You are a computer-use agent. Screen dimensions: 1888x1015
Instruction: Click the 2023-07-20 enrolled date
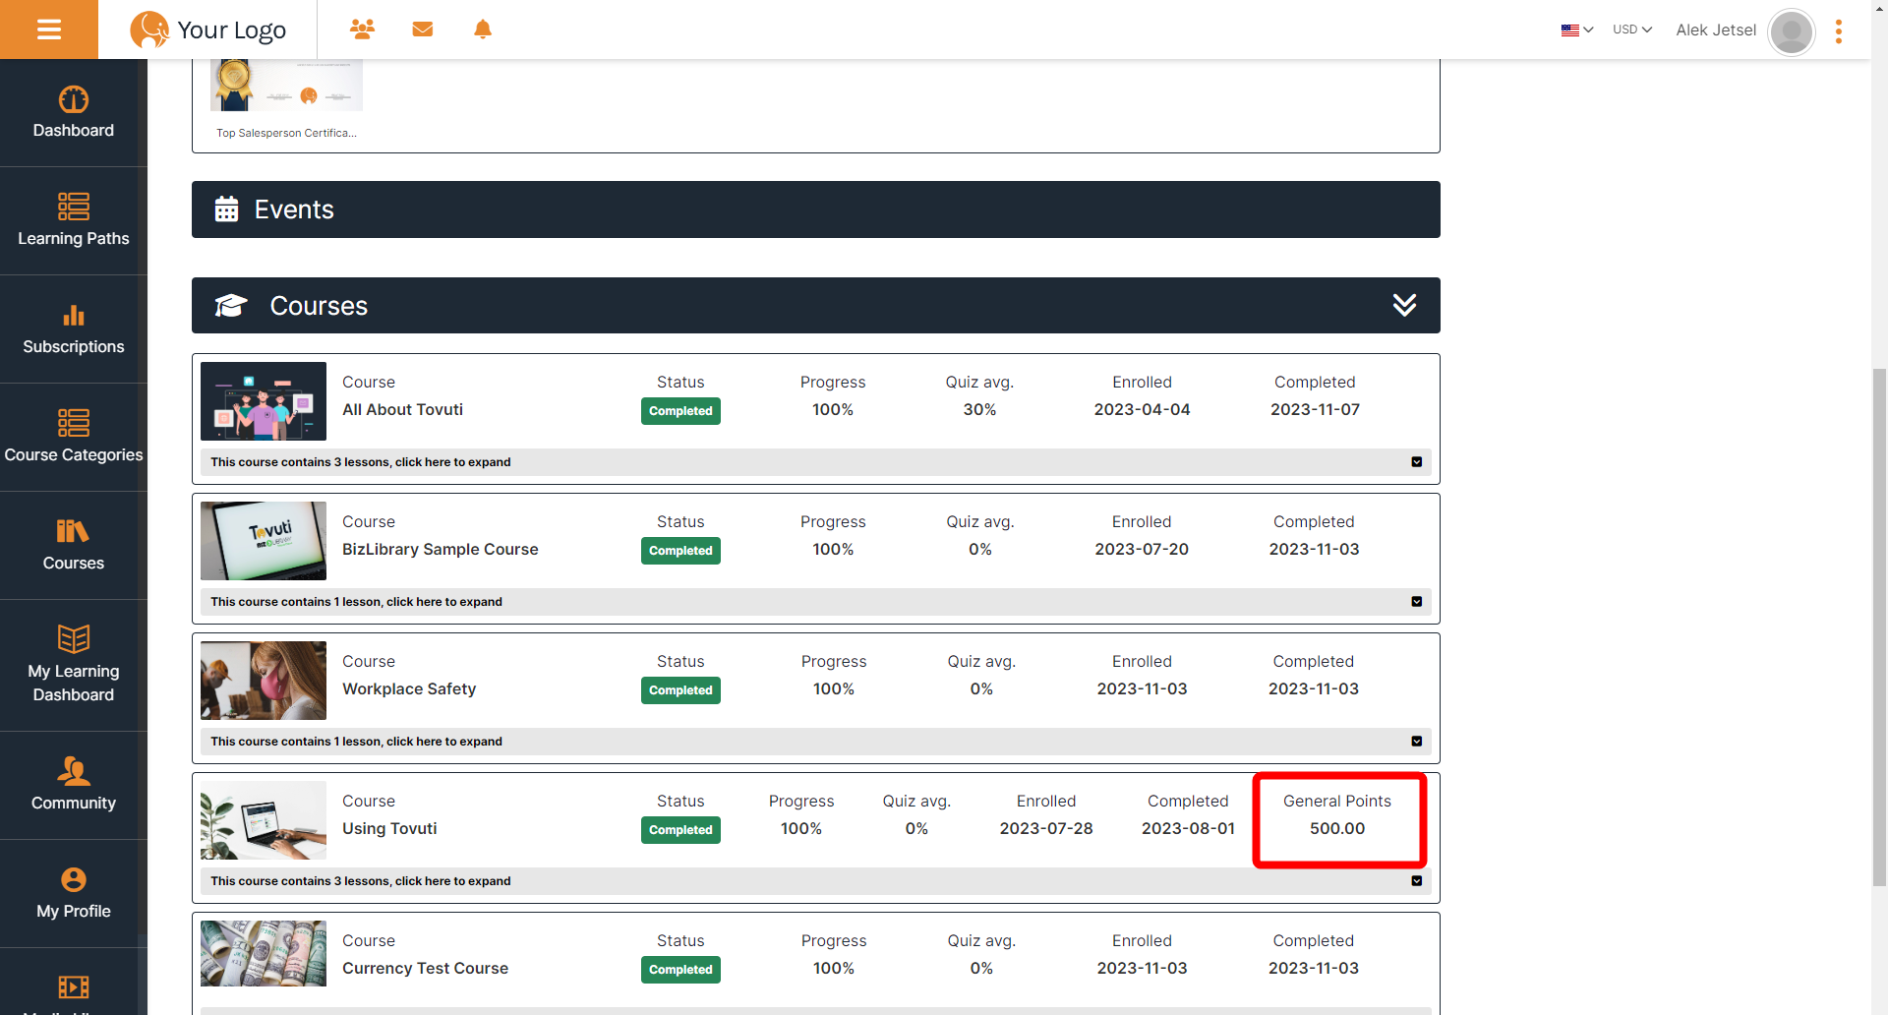pyautogui.click(x=1142, y=549)
